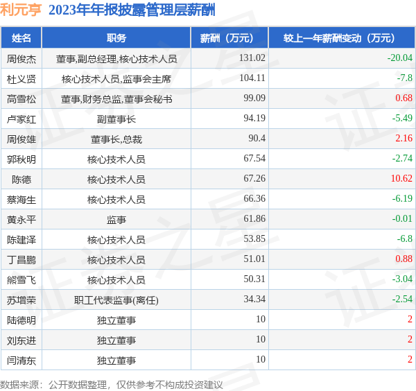416x391 pixels.
Task: Click the position 副董事长
Action: (116, 119)
